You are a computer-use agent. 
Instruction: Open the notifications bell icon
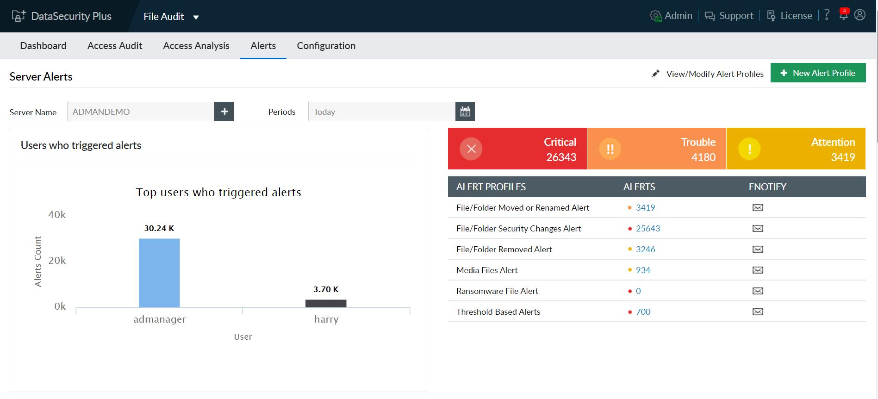click(x=844, y=15)
